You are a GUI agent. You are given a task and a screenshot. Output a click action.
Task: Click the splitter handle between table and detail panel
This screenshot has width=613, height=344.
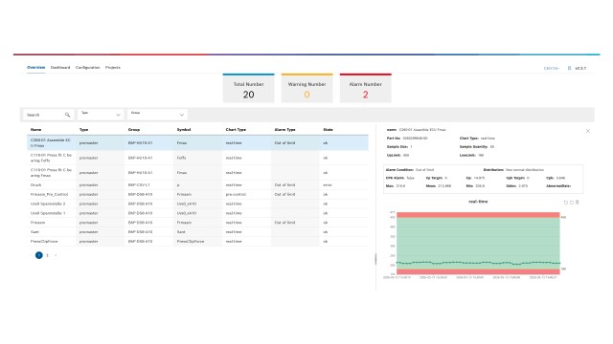point(375,259)
